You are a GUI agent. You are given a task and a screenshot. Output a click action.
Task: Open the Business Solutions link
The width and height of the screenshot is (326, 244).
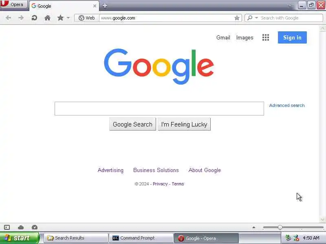click(156, 170)
